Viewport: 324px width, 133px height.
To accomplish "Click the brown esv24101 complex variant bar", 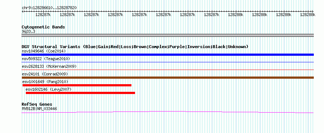I will click(167, 78).
